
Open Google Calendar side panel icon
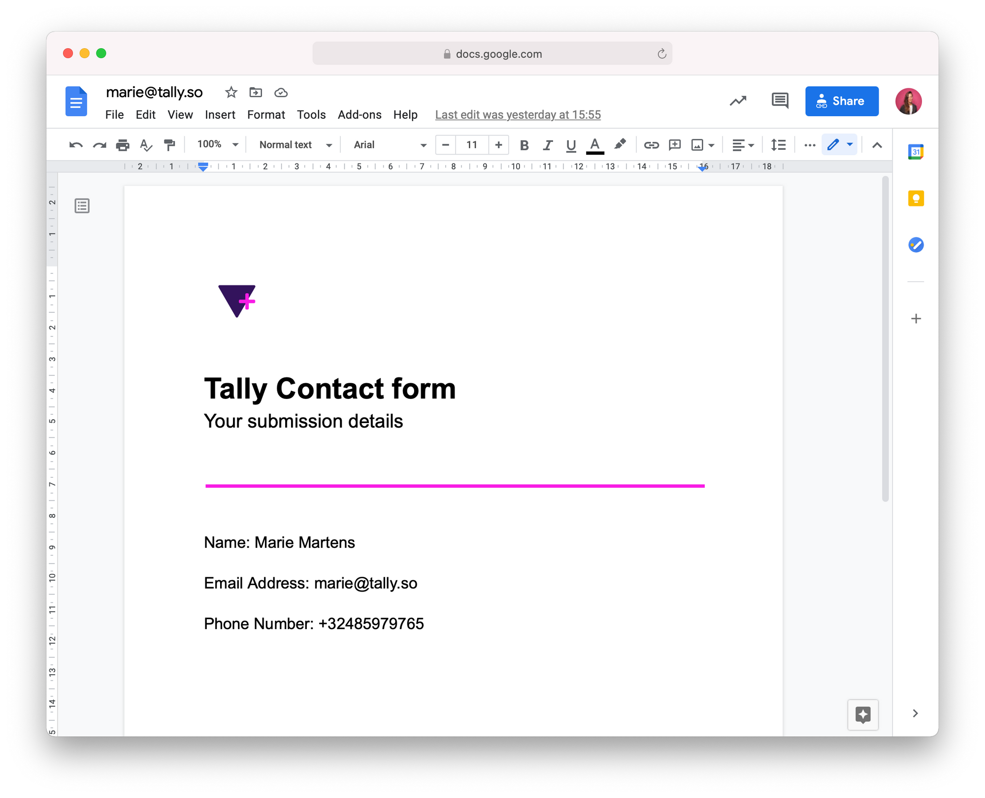(916, 152)
